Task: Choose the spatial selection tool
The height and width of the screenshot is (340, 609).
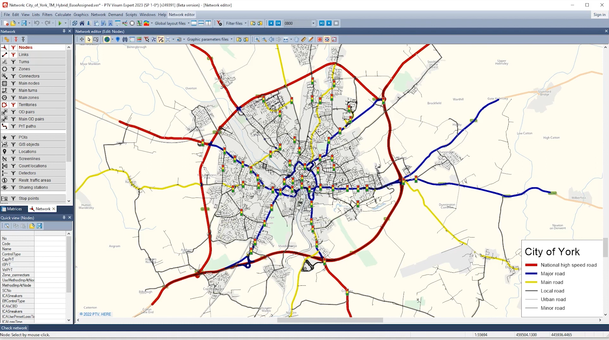Action: coord(96,39)
